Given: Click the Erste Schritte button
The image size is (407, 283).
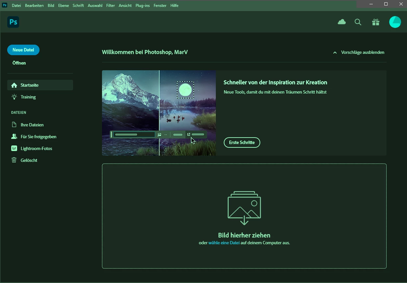Looking at the screenshot, I should [242, 142].
